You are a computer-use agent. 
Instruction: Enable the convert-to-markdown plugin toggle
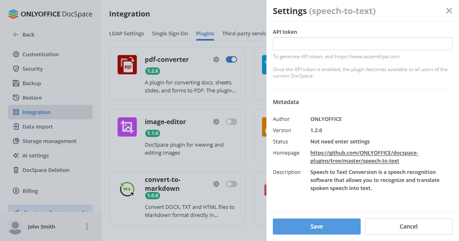(x=231, y=184)
